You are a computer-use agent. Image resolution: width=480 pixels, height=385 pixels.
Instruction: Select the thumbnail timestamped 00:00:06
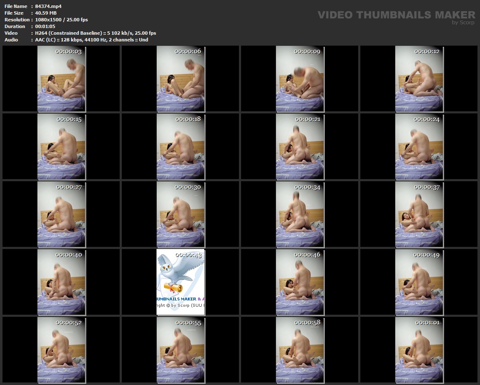click(x=180, y=79)
